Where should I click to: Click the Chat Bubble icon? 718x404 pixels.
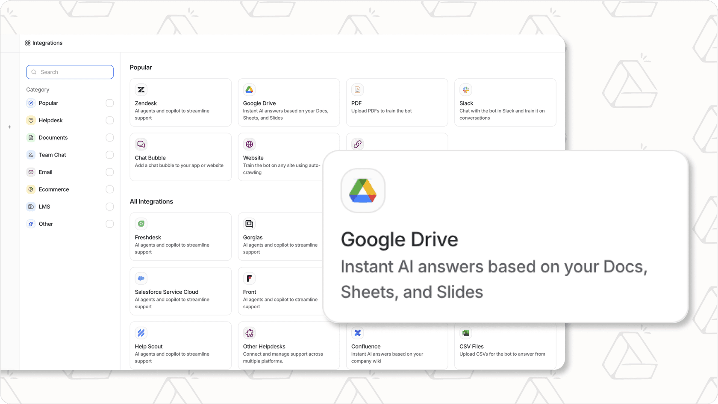coord(141,144)
